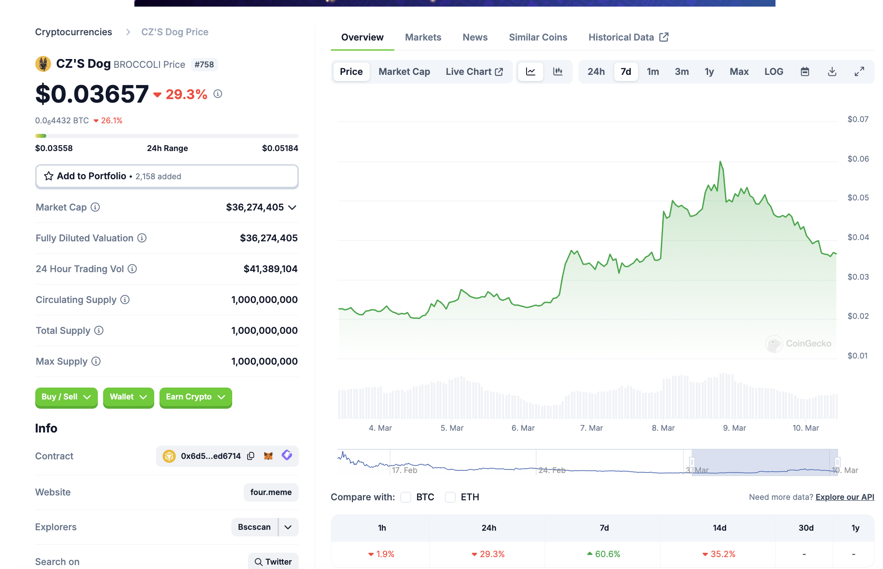Select the 24h time range
Image resolution: width=883 pixels, height=569 pixels.
596,71
